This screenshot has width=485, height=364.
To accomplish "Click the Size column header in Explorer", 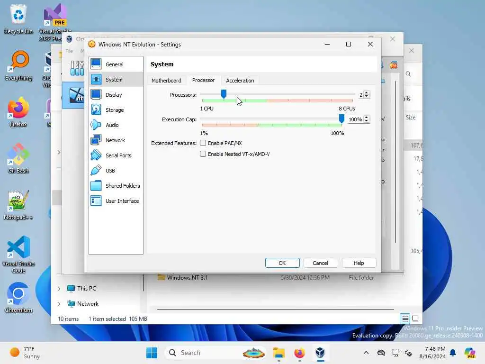I will click(411, 118).
